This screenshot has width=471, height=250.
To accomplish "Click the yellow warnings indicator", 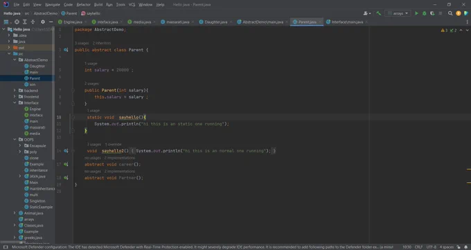I will point(444,30).
